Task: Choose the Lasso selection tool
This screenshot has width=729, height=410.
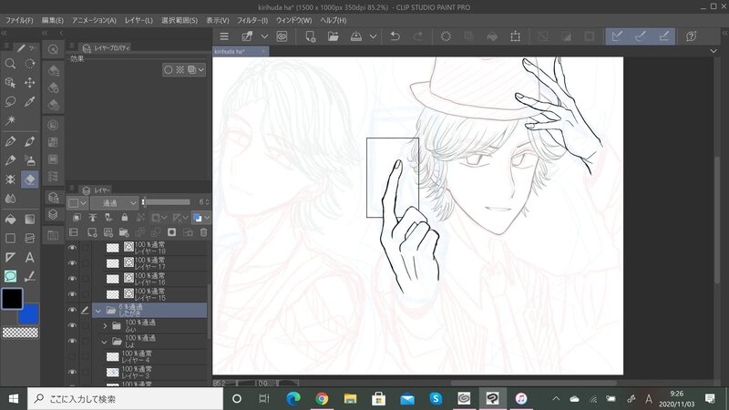Action: (10, 101)
